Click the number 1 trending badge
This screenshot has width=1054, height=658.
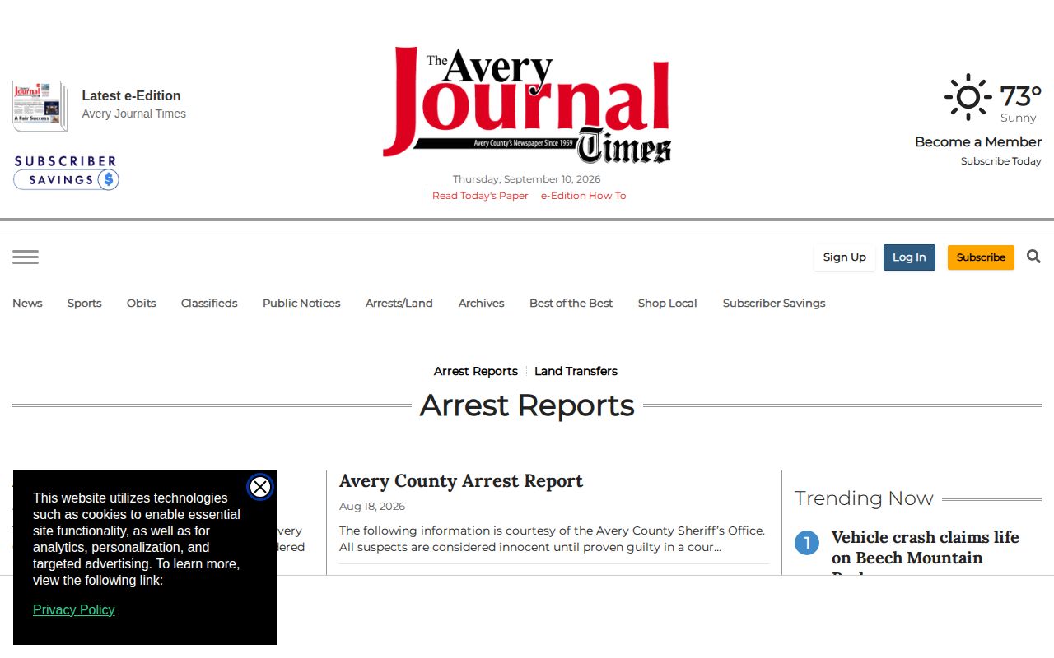[x=807, y=543]
